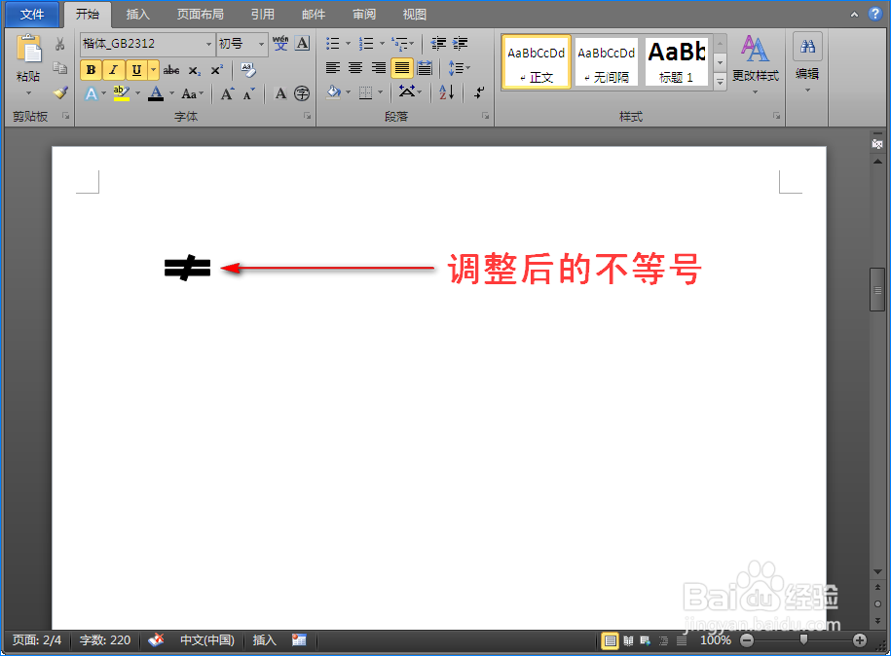
Task: Show paragraph marks formatting symbols
Action: click(x=479, y=92)
